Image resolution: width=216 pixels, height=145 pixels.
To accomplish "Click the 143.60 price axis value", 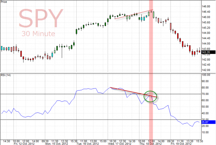I will (x=206, y=49).
